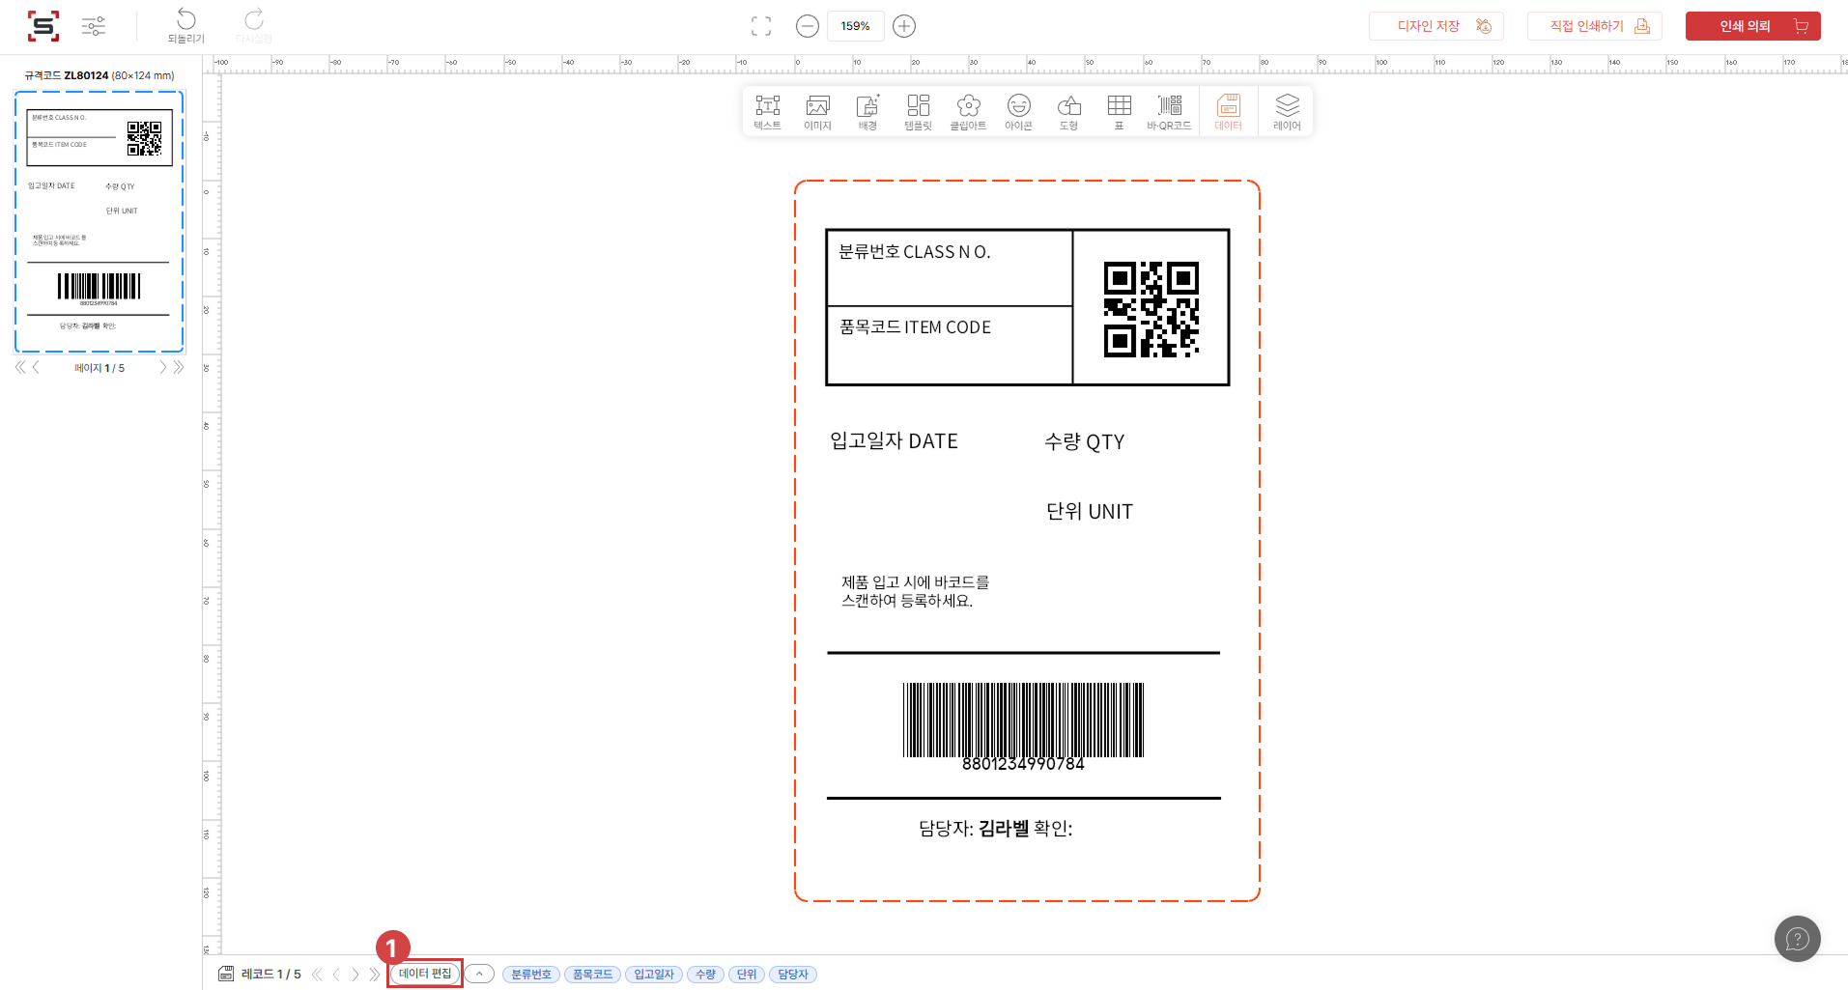Select the Text (텍스트) tool
1848x990 pixels.
(x=767, y=112)
